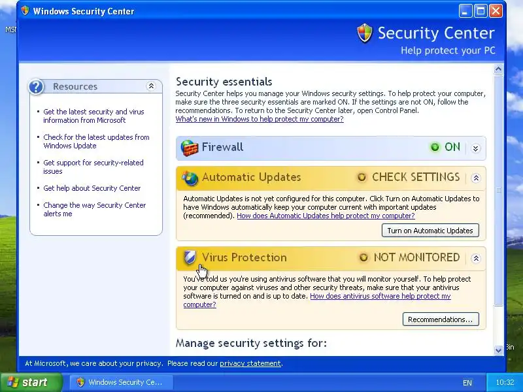Maximize the Windows Security Center window
This screenshot has width=523, height=392.
pyautogui.click(x=481, y=11)
